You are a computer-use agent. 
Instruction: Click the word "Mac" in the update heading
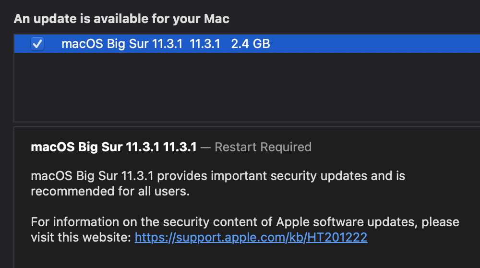tap(217, 19)
